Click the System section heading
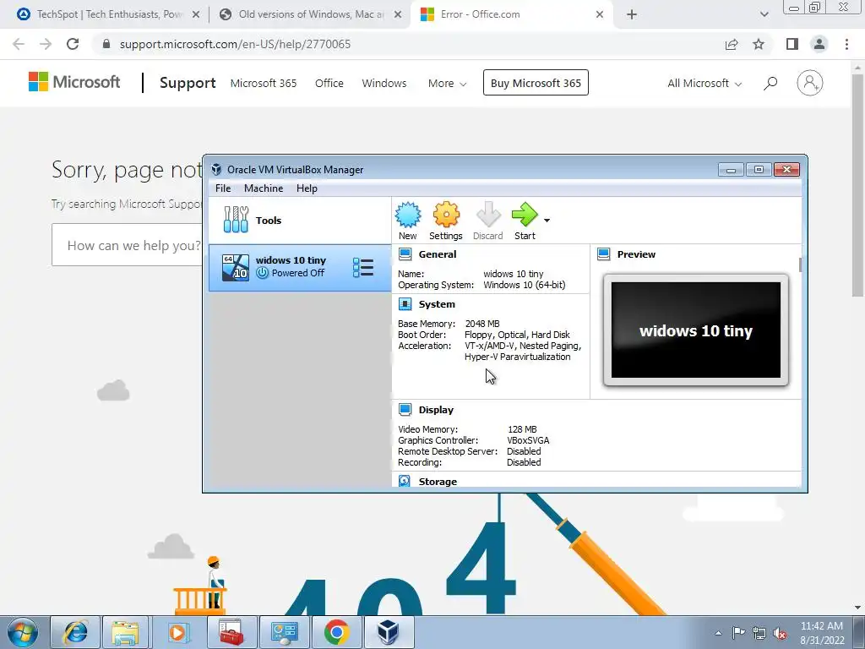Image resolution: width=865 pixels, height=649 pixels. [x=437, y=304]
